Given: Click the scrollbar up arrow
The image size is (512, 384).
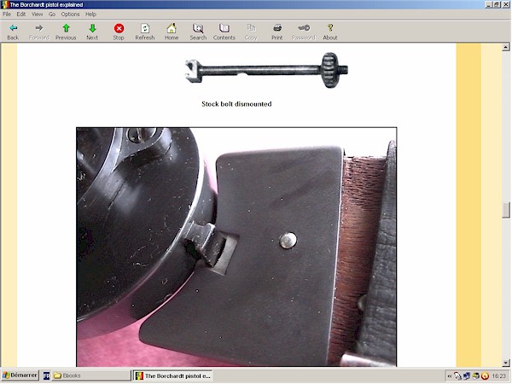Looking at the screenshot, I should coord(506,47).
